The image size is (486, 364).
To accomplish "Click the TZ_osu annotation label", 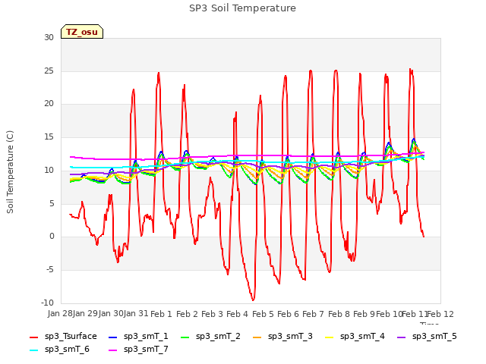I will (x=82, y=32).
